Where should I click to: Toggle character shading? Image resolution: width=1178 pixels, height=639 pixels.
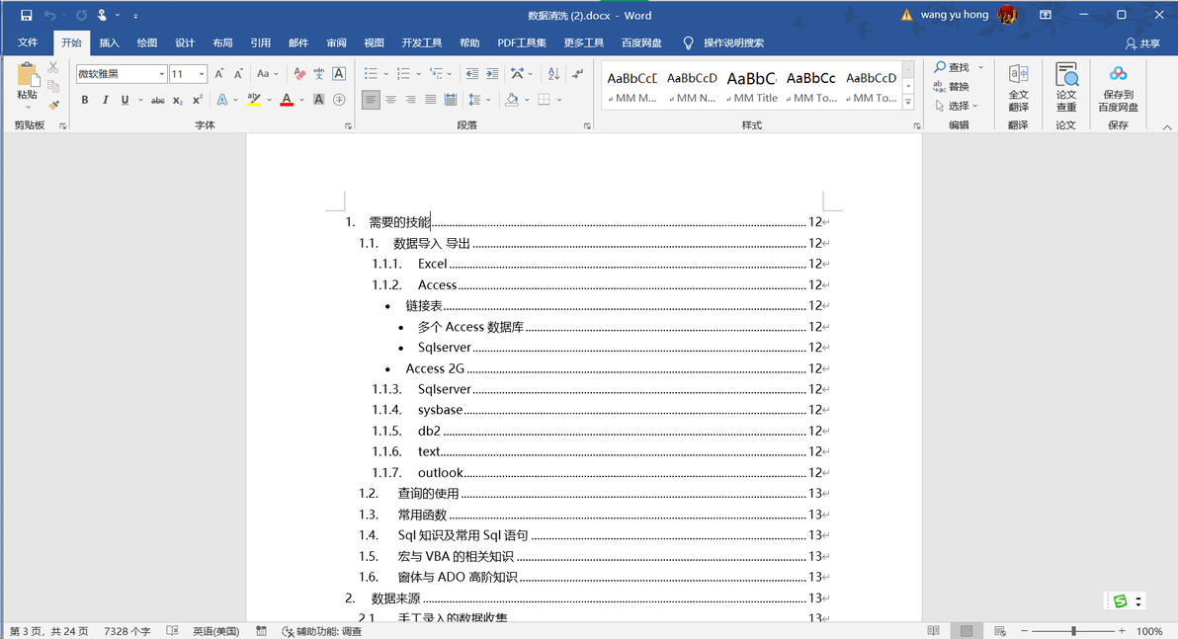click(318, 100)
